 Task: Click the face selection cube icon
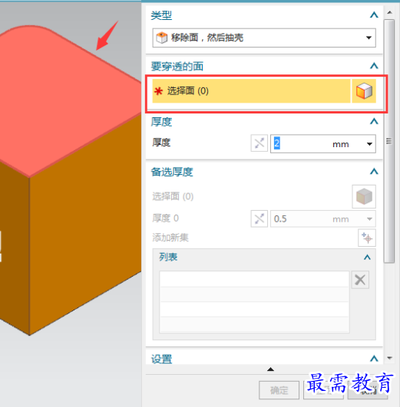[x=364, y=91]
